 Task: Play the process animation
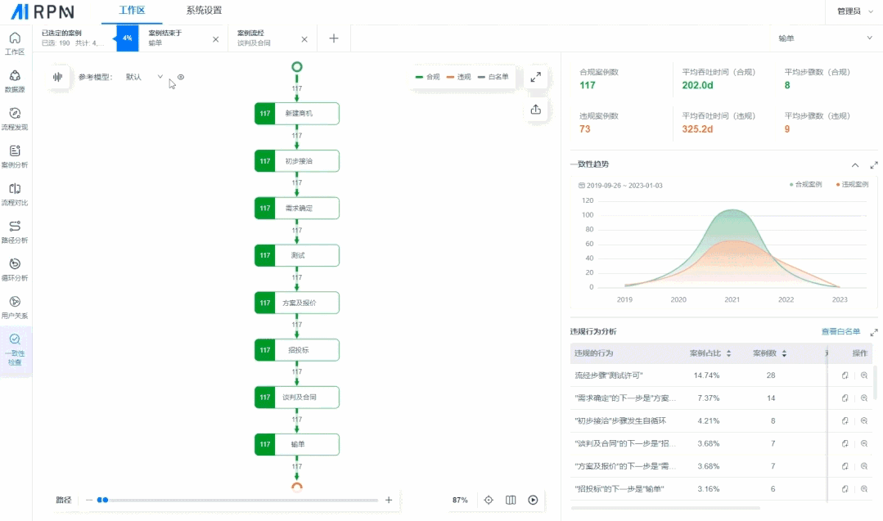point(533,500)
